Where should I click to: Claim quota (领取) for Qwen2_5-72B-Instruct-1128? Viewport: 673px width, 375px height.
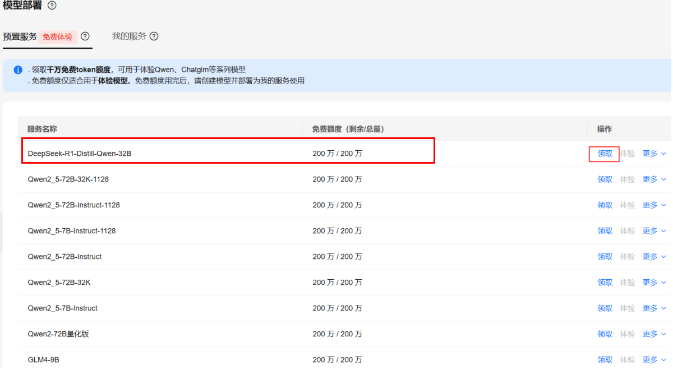click(605, 205)
